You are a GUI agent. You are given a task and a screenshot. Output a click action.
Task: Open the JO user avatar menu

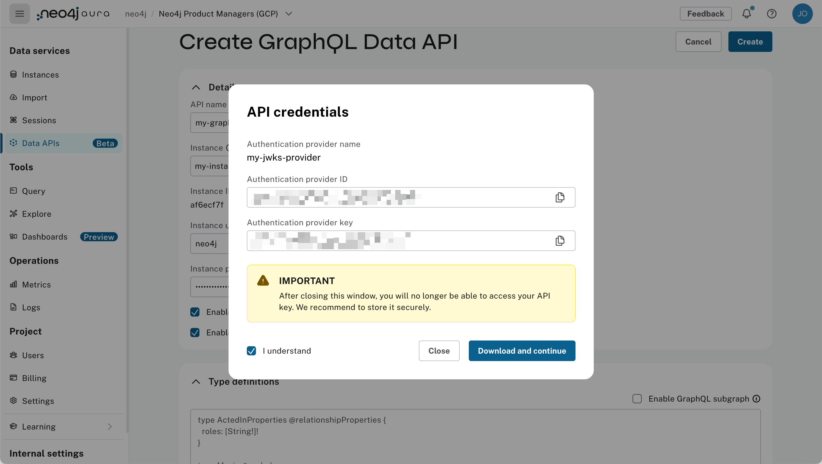pos(802,14)
